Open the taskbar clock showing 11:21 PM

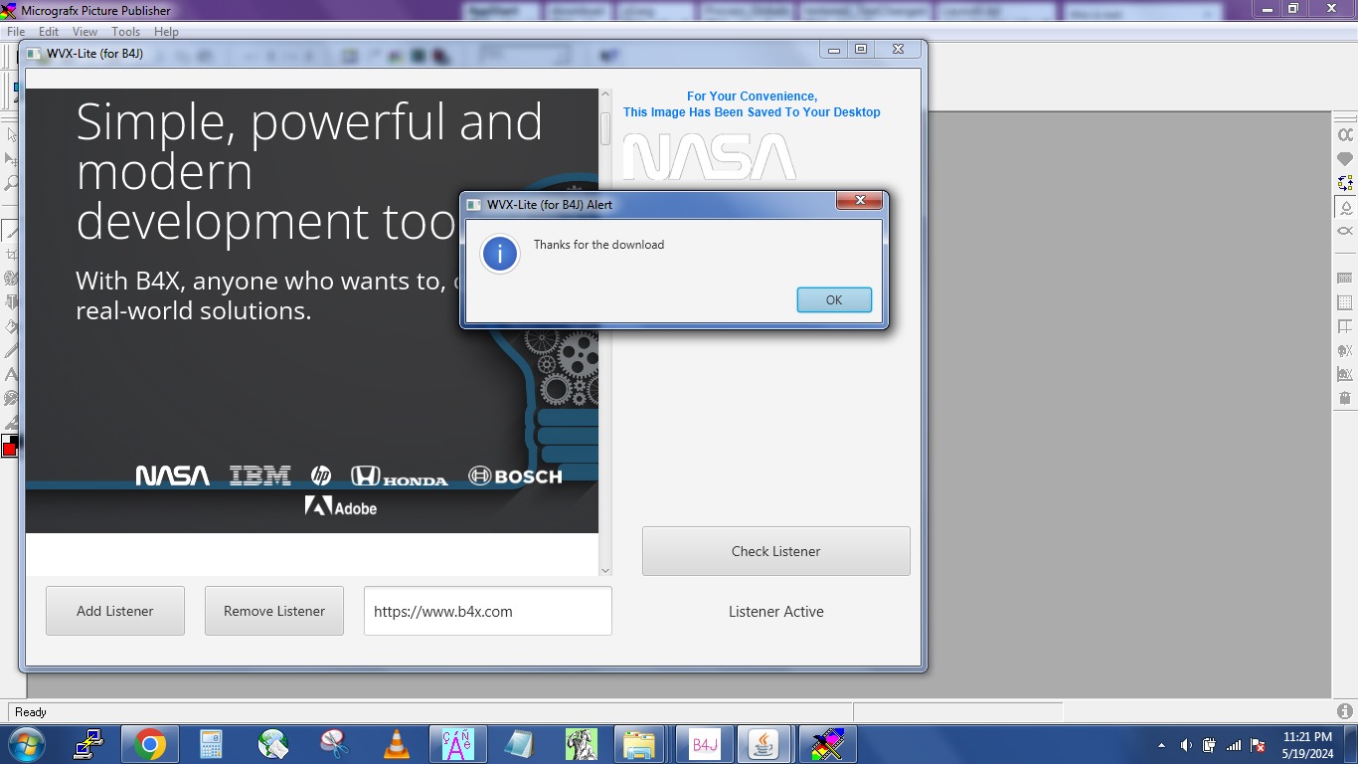[x=1307, y=745]
